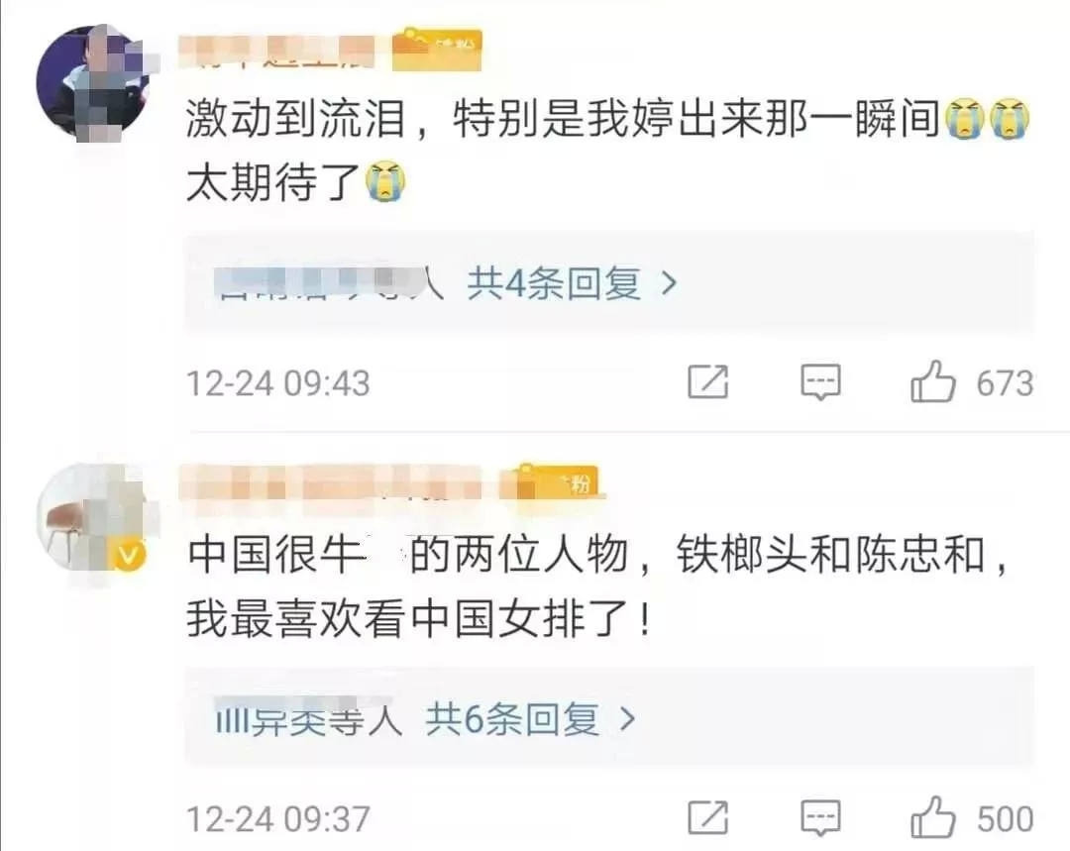Reply to the 12-24 09:43 comment
The image size is (1070, 851).
(820, 382)
